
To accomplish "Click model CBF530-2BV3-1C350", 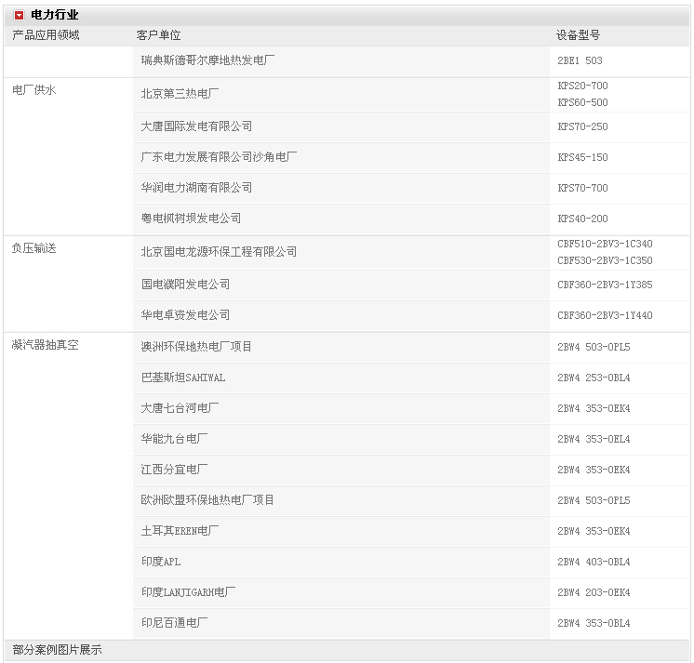I will pyautogui.click(x=605, y=260).
